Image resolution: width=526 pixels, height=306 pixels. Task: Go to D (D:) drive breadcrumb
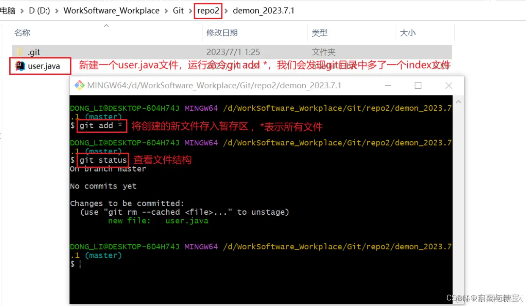click(x=39, y=11)
